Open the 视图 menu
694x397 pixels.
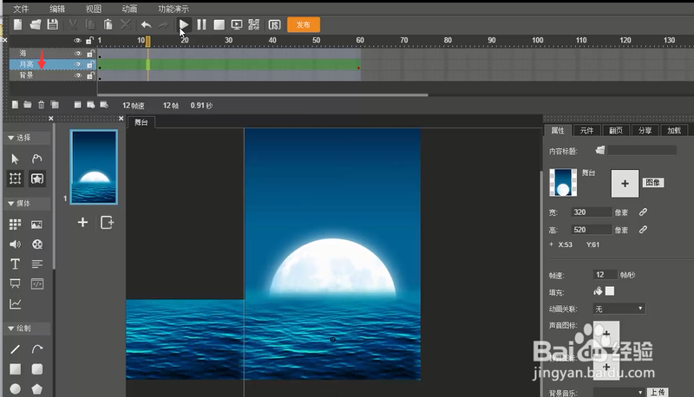tap(94, 9)
